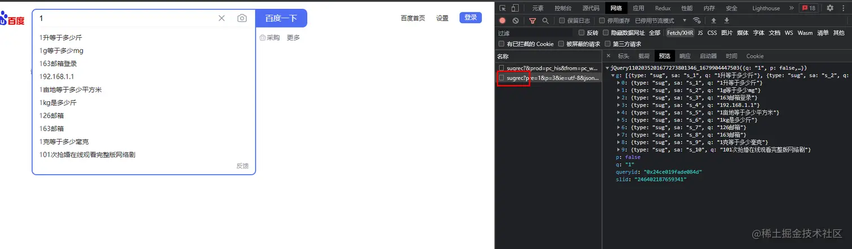The height and width of the screenshot is (249, 852).
Task: Open the 18 issues error badge
Action: coord(809,8)
